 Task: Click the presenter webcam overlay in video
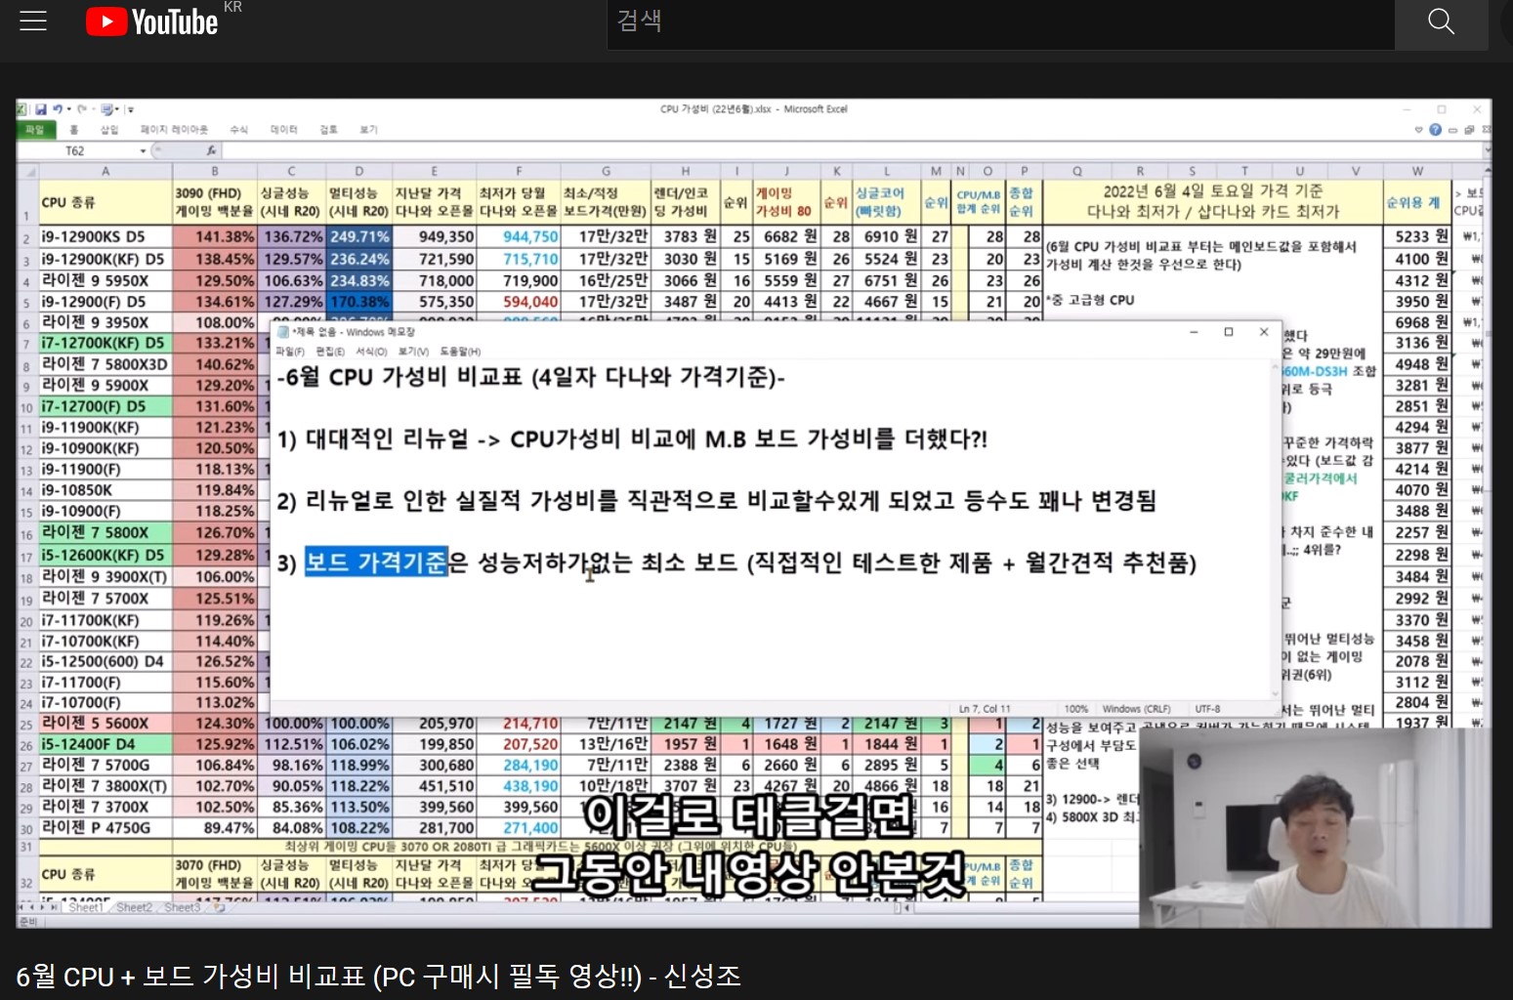click(1315, 828)
